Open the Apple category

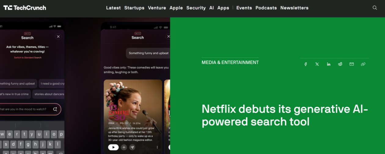176,8
